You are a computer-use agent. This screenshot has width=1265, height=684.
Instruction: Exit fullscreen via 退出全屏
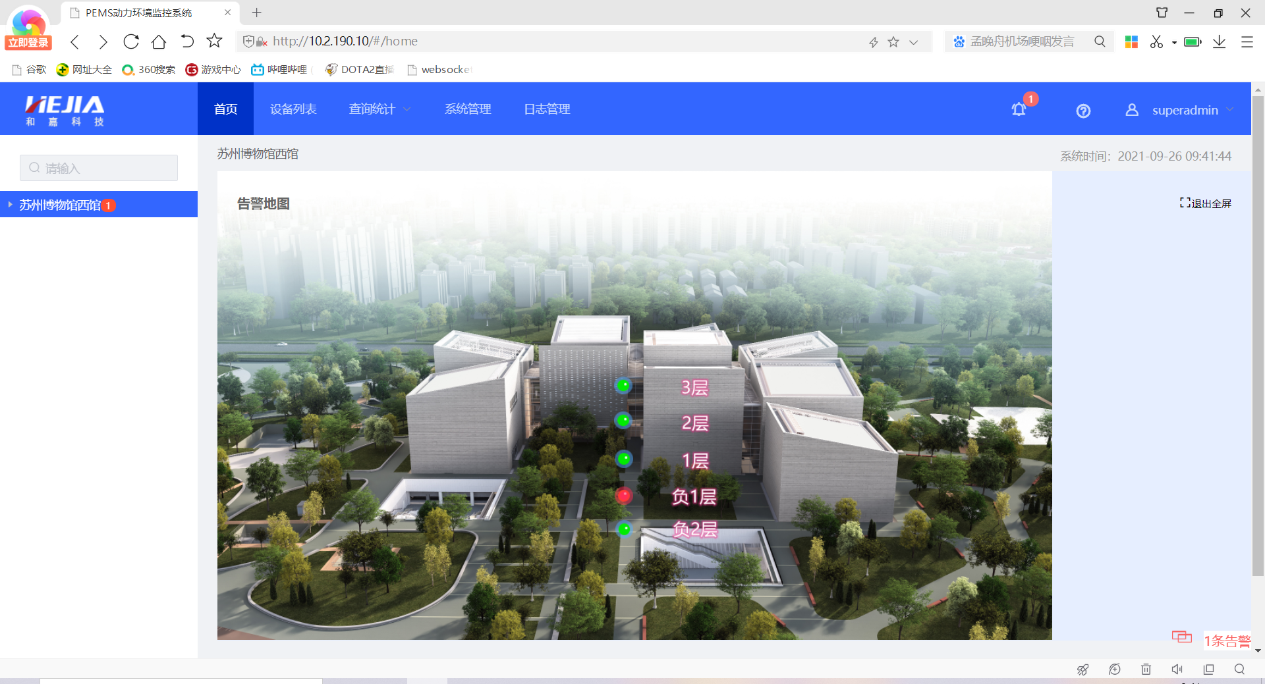[1205, 203]
